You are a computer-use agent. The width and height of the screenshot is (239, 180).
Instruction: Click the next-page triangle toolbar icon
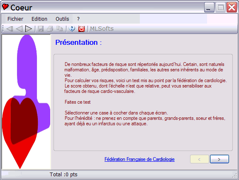[x=29, y=29]
